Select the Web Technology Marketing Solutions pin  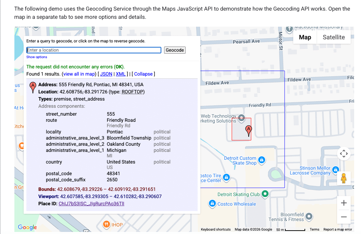click(x=241, y=118)
